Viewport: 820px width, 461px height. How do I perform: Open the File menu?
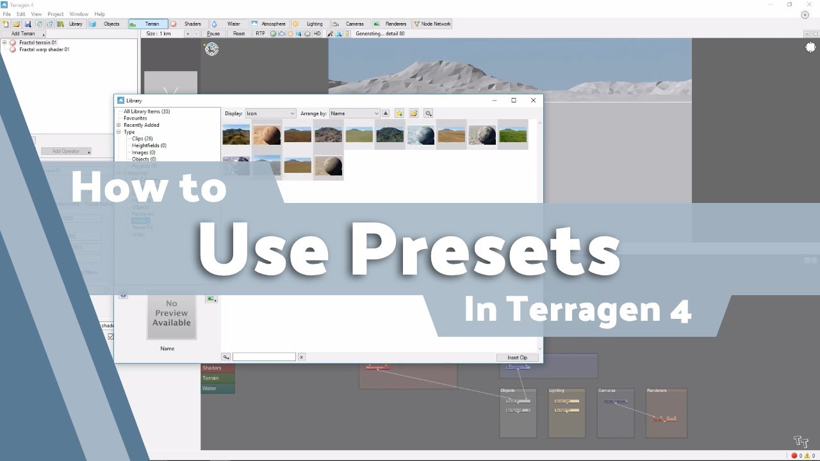[7, 14]
